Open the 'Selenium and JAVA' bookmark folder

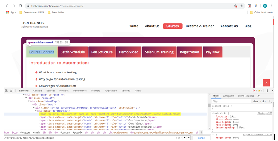32,12
